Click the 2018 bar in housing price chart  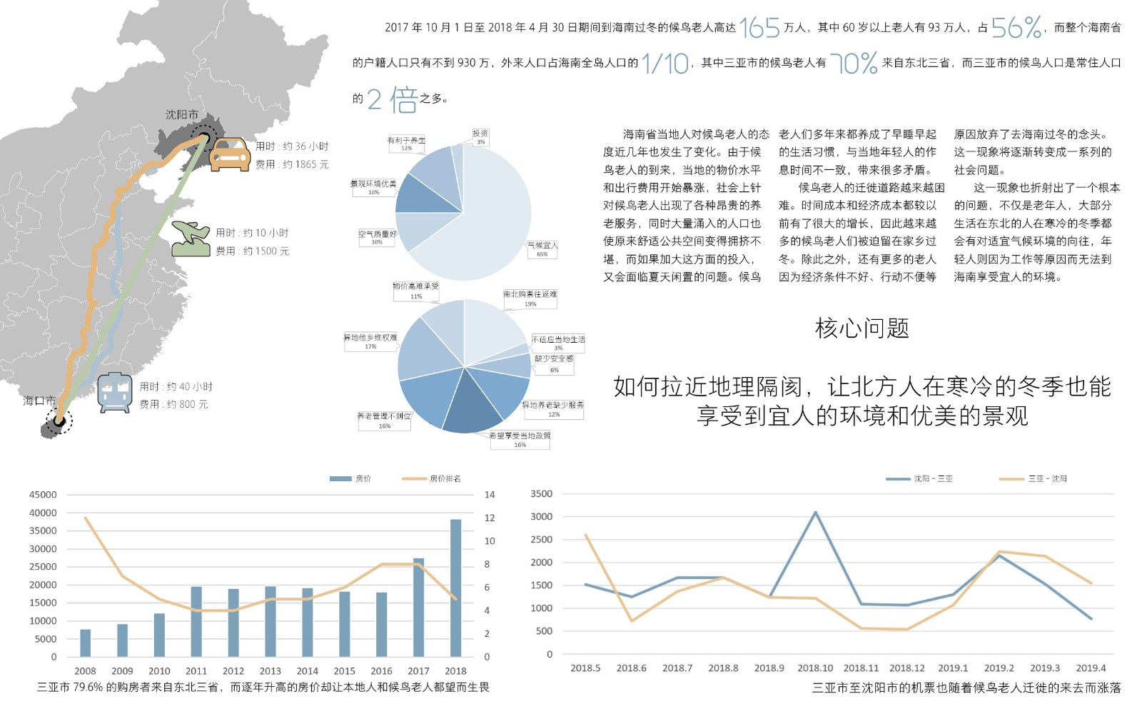[x=455, y=588]
